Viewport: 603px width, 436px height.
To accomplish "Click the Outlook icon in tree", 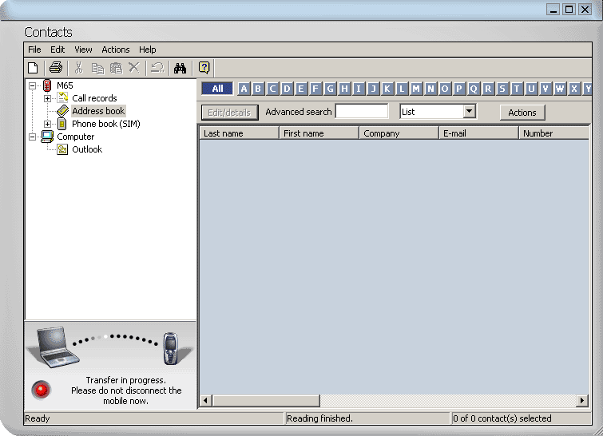I will 62,149.
